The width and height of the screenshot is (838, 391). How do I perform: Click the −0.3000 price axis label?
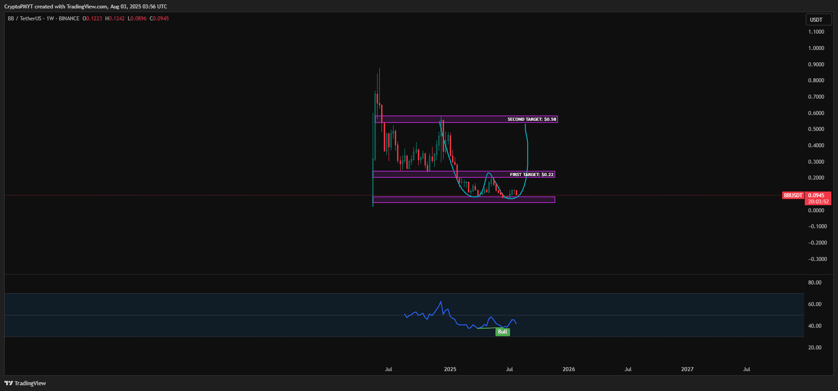pyautogui.click(x=818, y=259)
